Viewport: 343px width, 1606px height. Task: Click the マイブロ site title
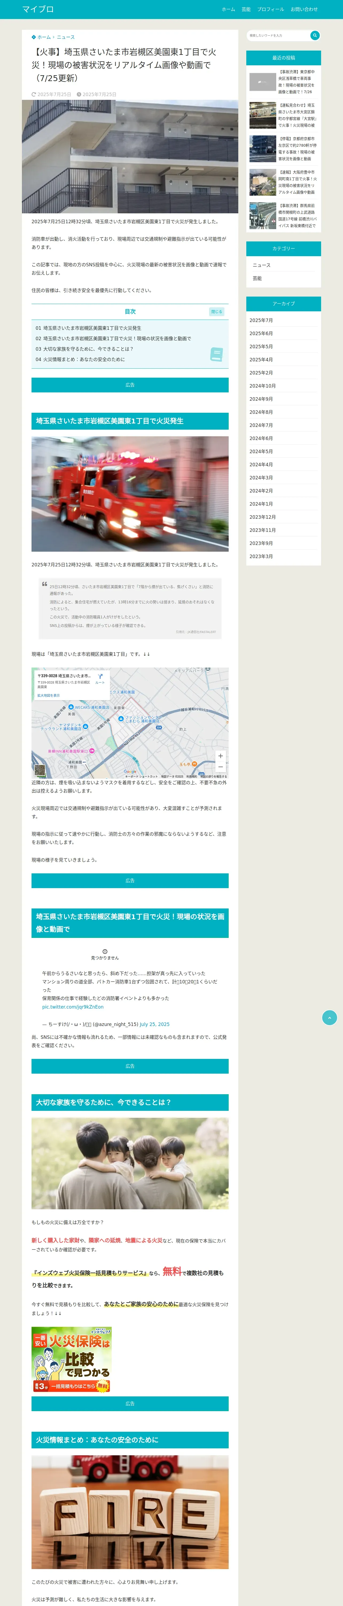(x=38, y=9)
